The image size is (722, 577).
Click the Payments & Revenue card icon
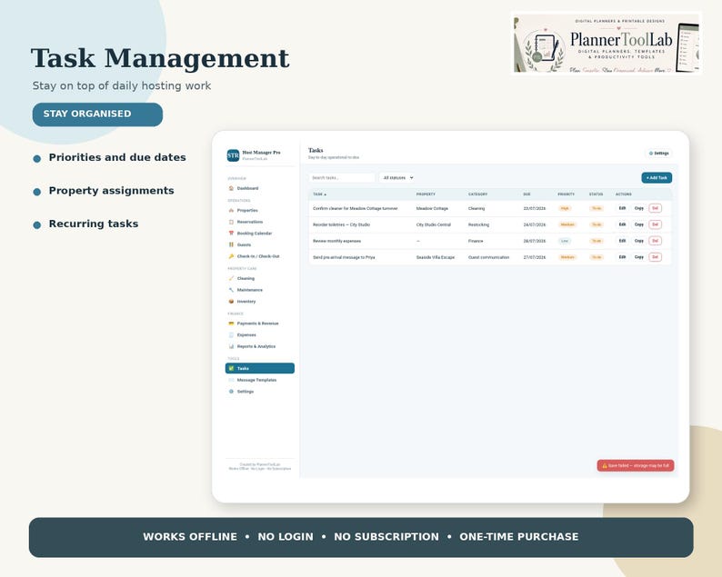[231, 323]
